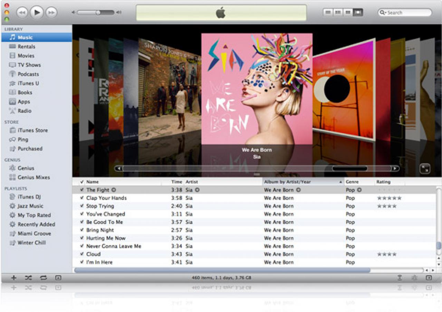This screenshot has height=312, width=442.
Task: Sort by the Time column header
Action: coord(177,182)
